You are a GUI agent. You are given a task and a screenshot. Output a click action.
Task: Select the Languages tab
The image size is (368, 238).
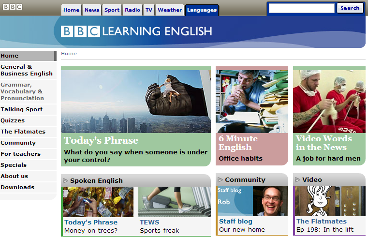[202, 10]
